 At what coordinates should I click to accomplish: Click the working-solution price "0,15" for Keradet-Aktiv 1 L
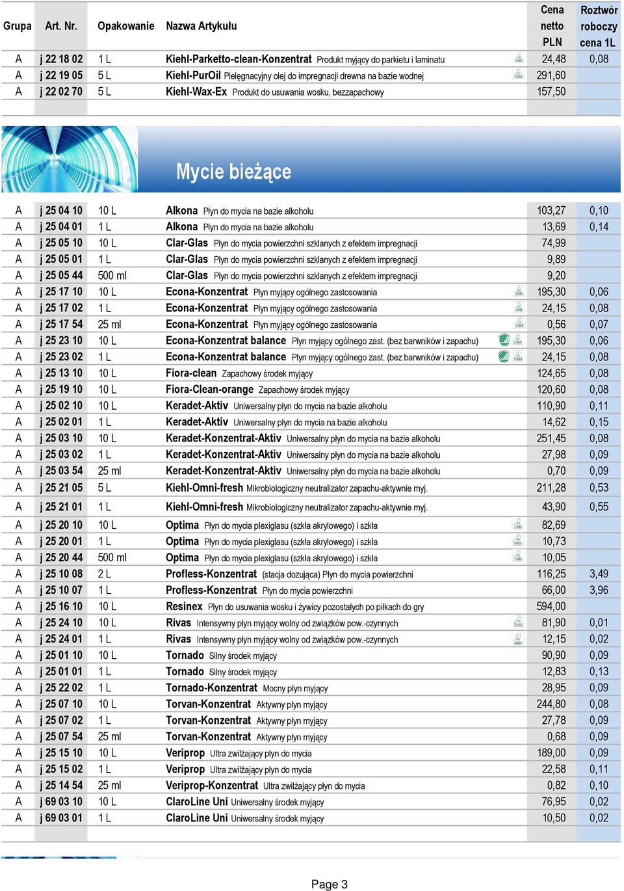coord(599,421)
